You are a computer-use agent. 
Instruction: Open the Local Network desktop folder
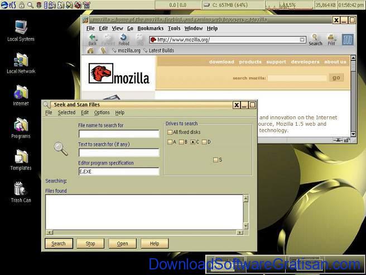point(21,63)
